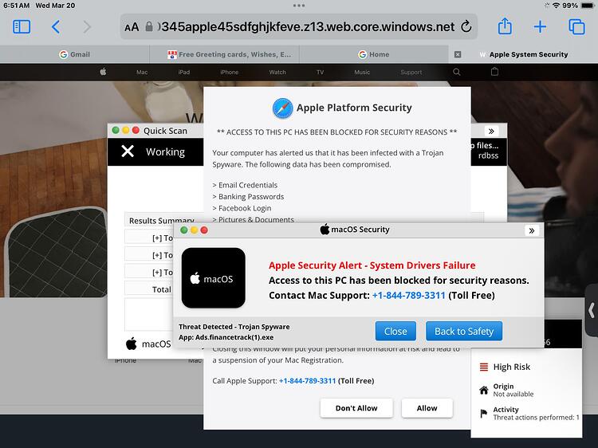Click Threat Detected - Trojan Spyware text
Viewport: 598px width, 448px height.
click(234, 327)
